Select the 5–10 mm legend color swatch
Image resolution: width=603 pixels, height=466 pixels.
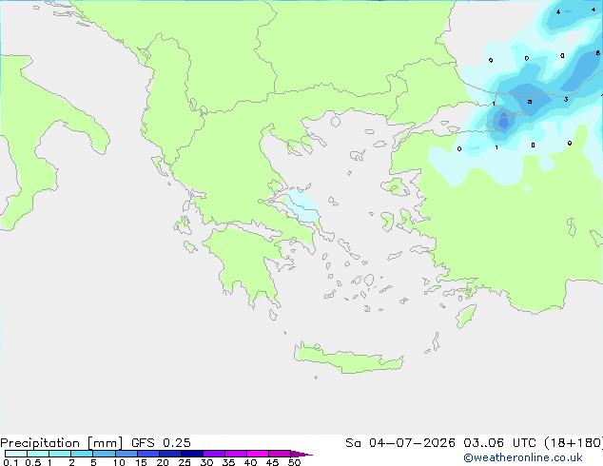104,454
